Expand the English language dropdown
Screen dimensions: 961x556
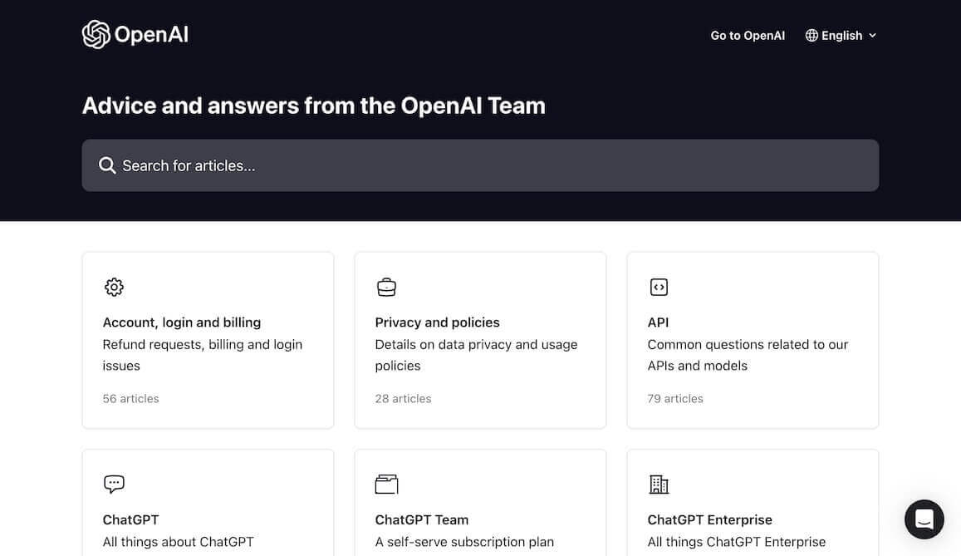coord(841,36)
